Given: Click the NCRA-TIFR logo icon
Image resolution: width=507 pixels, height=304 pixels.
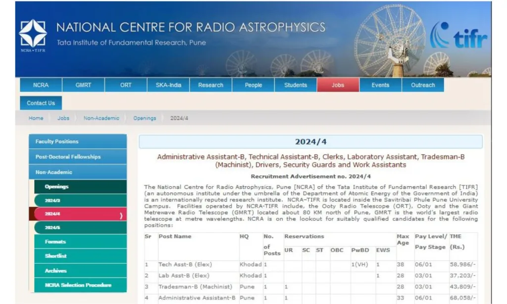Looking at the screenshot, I should 33,35.
